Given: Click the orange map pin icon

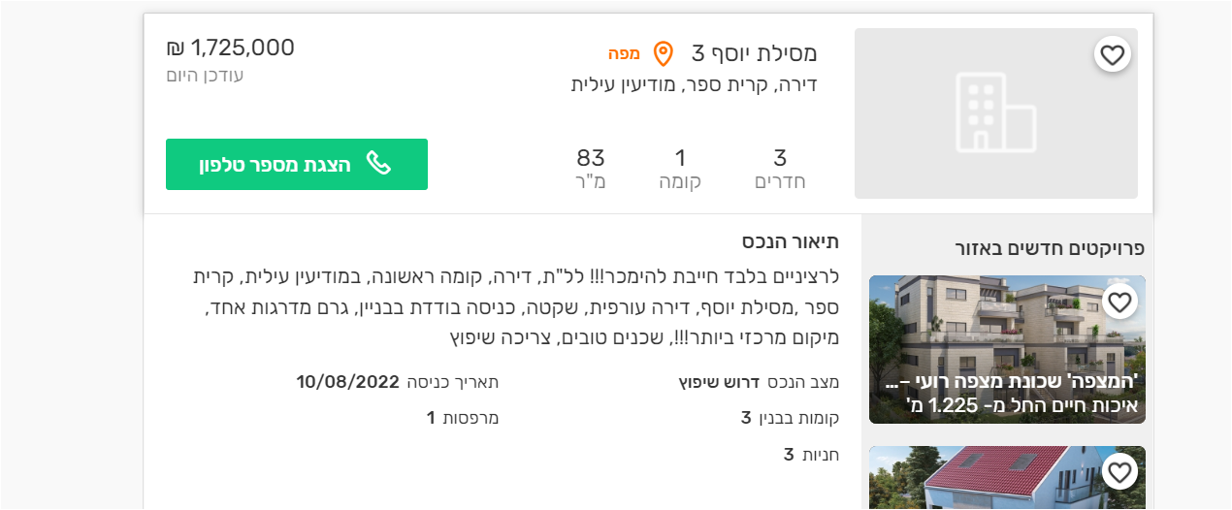Looking at the screenshot, I should (x=664, y=53).
